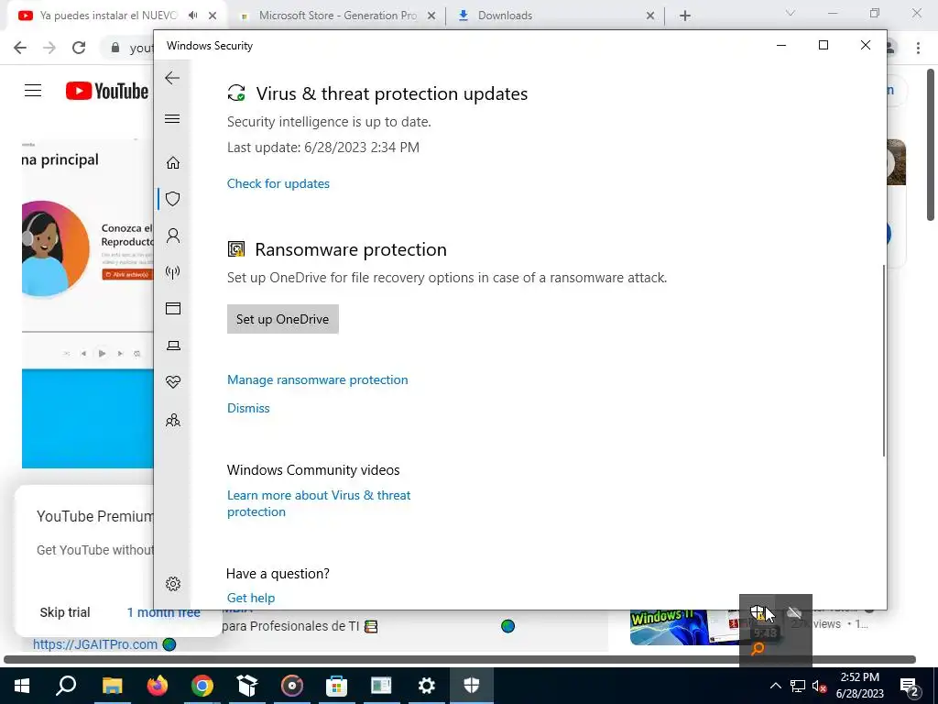Click the Windows 11 video thumbnail
Screen dimensions: 938x704
pyautogui.click(x=685, y=627)
